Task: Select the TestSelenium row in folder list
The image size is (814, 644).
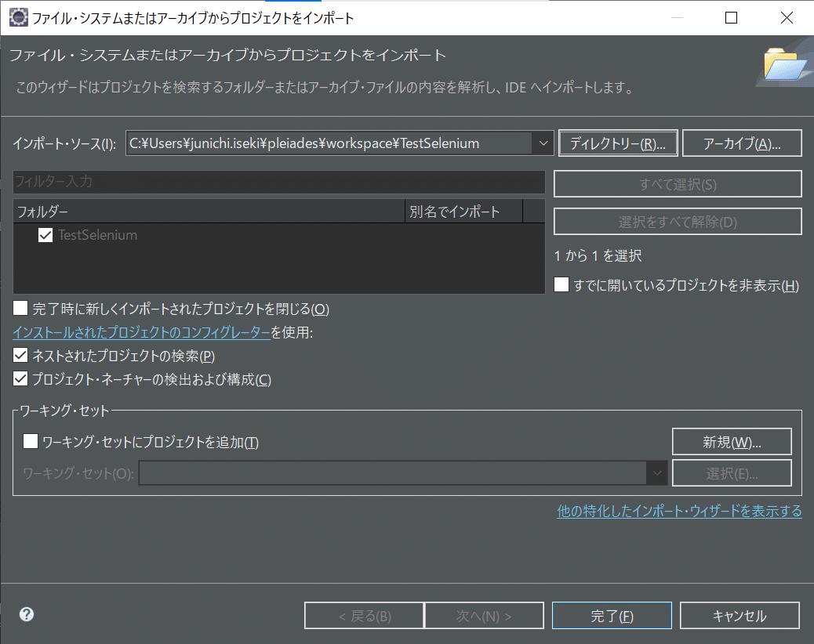Action: (x=278, y=235)
